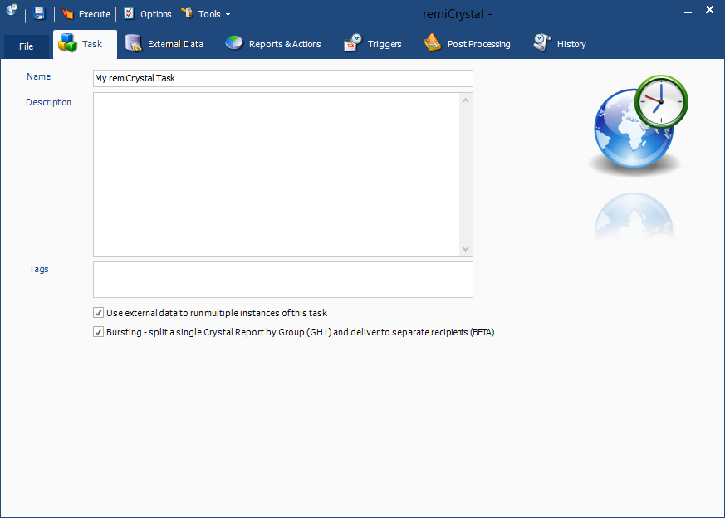Click the History scroll icon

[x=542, y=43]
